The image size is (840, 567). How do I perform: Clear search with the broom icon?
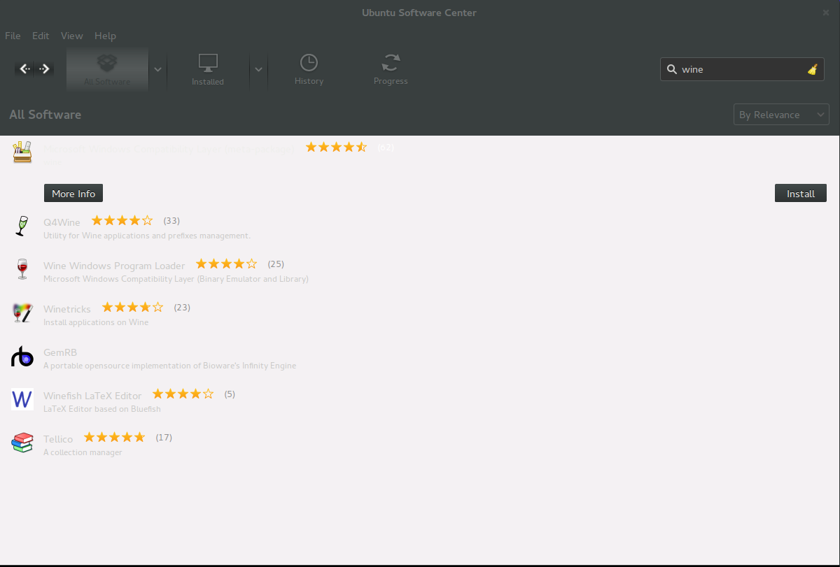click(x=812, y=69)
